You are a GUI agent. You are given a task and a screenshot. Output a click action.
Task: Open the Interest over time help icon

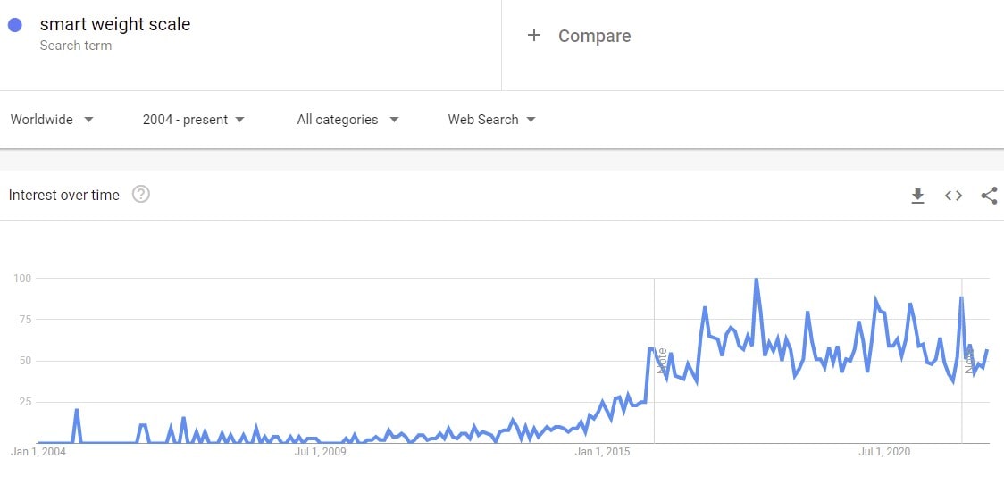tap(140, 195)
